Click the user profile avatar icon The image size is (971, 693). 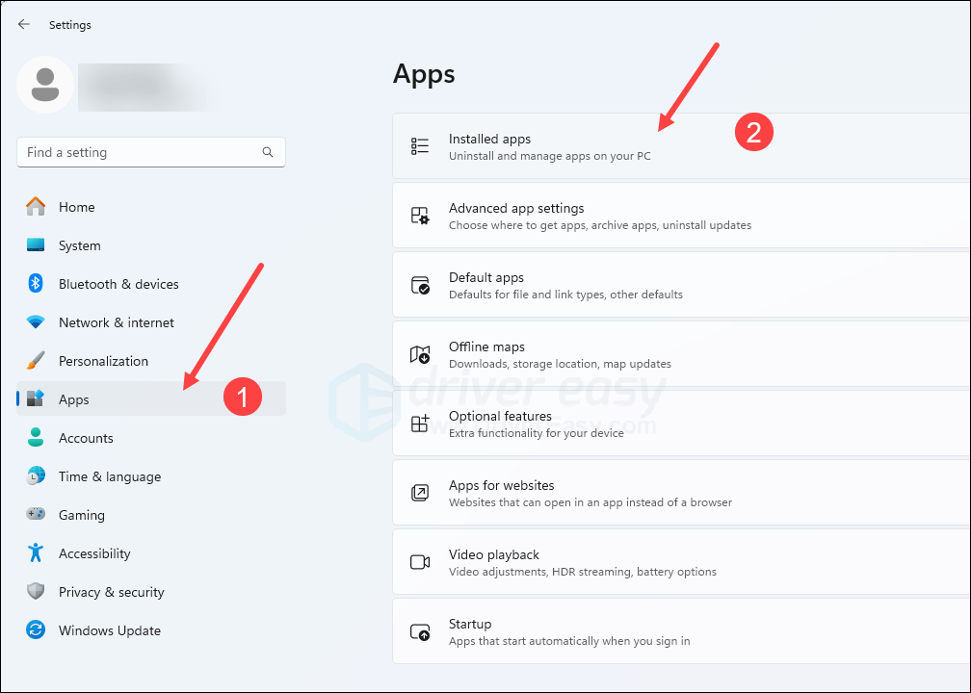point(44,85)
